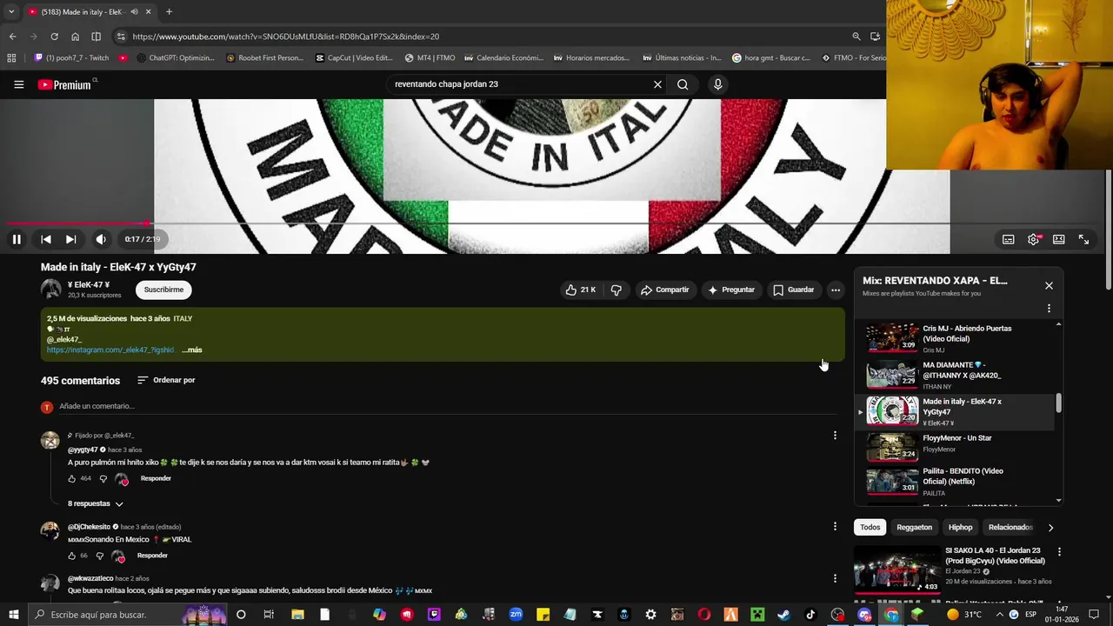Screen dimensions: 1113x626
Task: Close the Mix playlist panel
Action: click(1049, 285)
